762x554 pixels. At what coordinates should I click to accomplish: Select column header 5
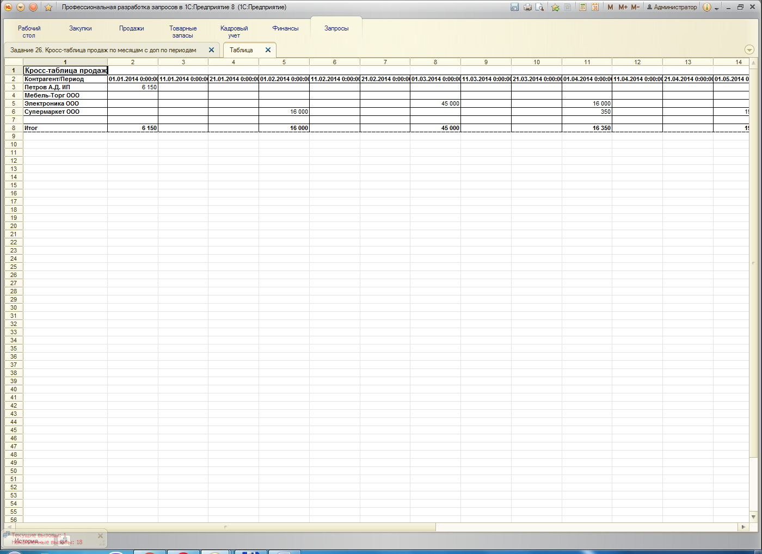(x=284, y=62)
